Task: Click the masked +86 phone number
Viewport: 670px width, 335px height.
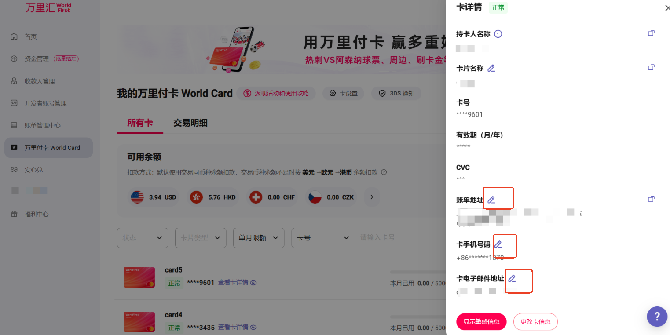Action: coord(480,258)
